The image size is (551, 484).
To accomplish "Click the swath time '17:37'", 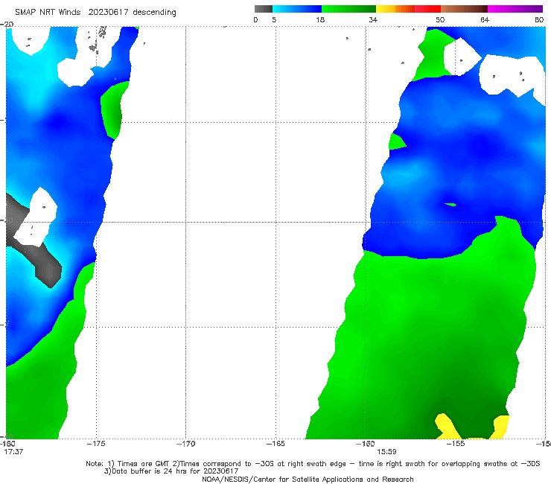I will 13,452.
